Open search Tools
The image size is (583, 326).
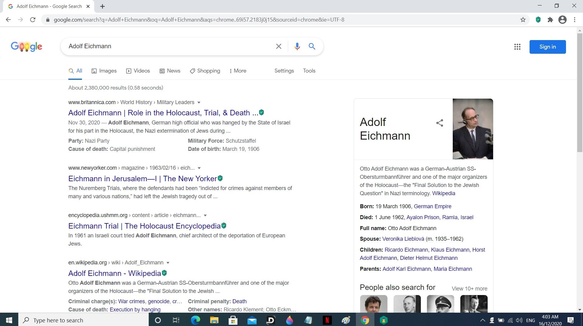[309, 71]
